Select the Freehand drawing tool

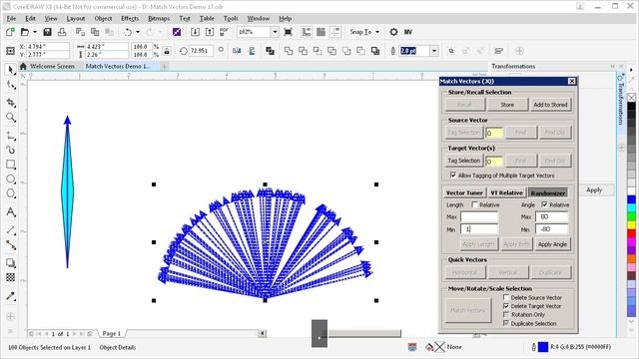click(x=11, y=136)
